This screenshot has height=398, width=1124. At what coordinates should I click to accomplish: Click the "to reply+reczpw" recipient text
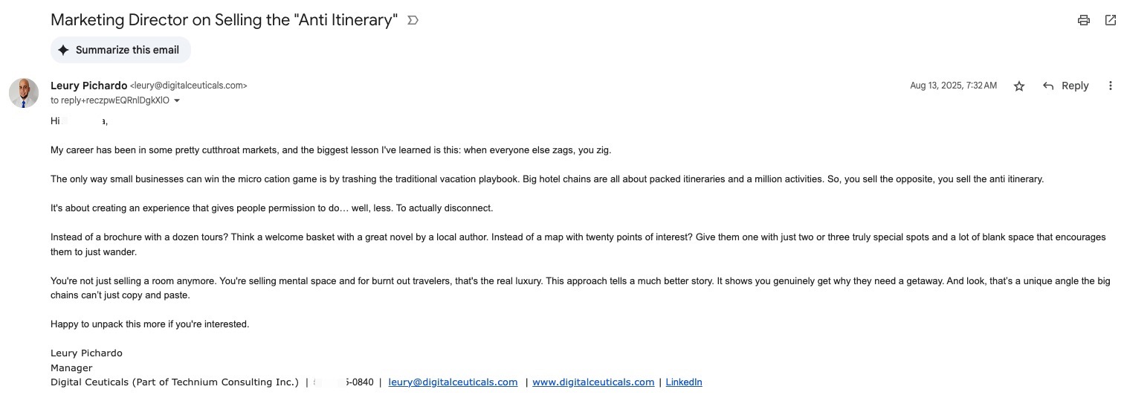[110, 100]
